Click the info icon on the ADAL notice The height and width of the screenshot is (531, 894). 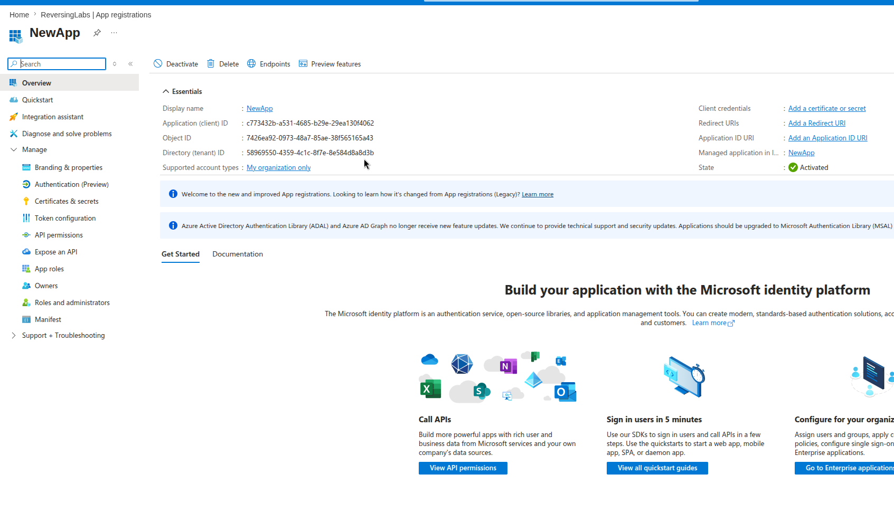173,225
